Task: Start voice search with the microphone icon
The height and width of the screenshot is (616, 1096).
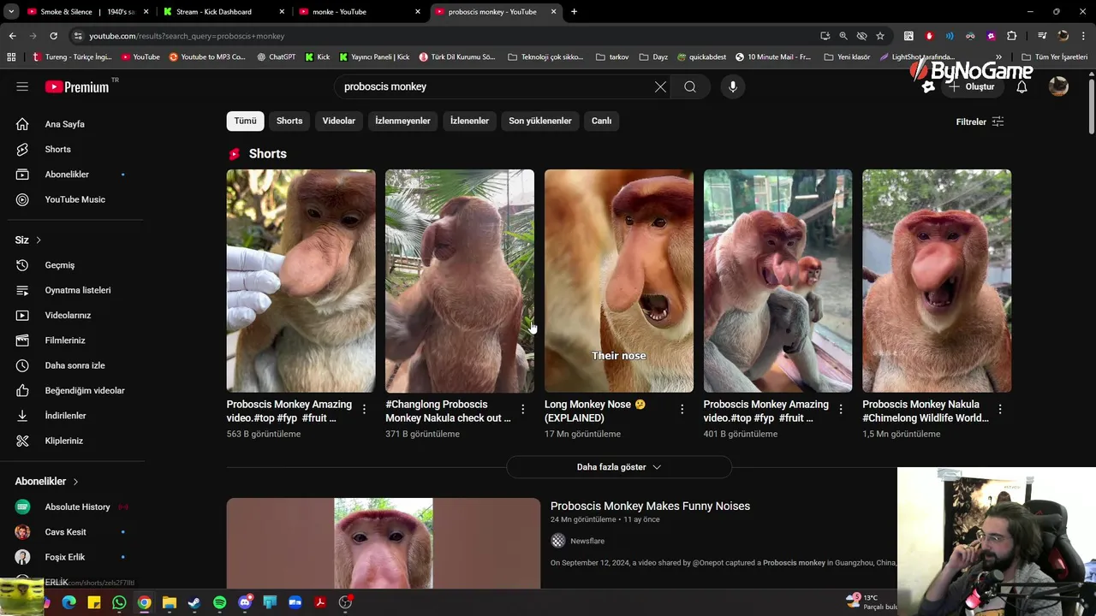Action: click(732, 86)
